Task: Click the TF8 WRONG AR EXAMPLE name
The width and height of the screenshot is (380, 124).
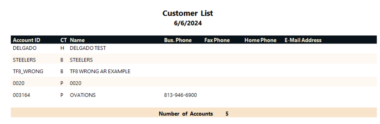Action: click(x=100, y=72)
